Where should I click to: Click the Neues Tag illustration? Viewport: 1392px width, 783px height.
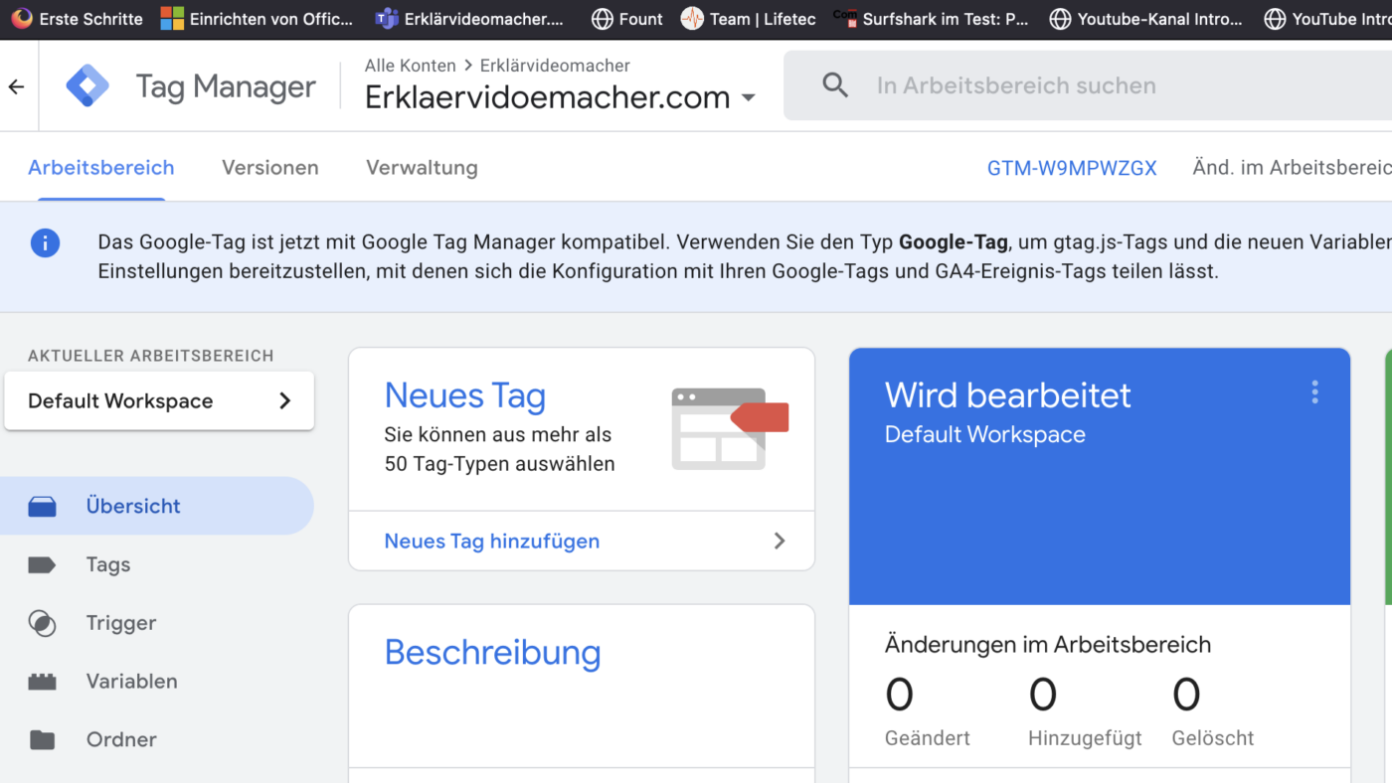(x=730, y=428)
